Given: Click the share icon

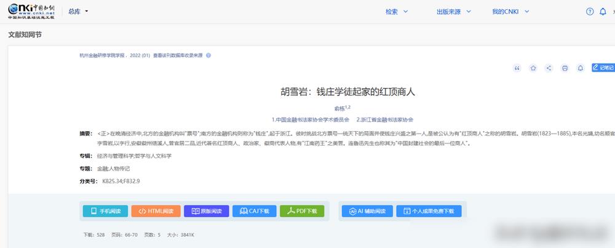Looking at the screenshot, I should tap(549, 68).
